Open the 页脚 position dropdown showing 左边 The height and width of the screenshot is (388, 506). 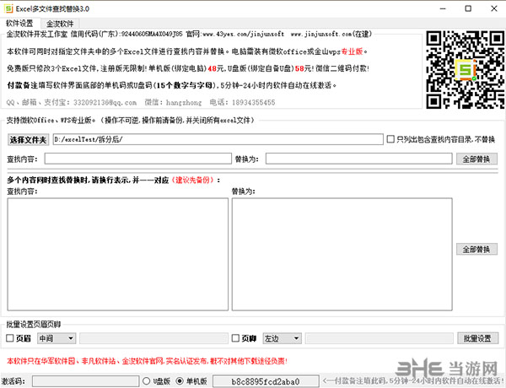(282, 338)
